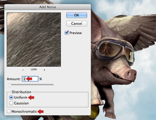156x120 pixels.
Task: Click the 100% zoom level text
Action: coord(34,70)
